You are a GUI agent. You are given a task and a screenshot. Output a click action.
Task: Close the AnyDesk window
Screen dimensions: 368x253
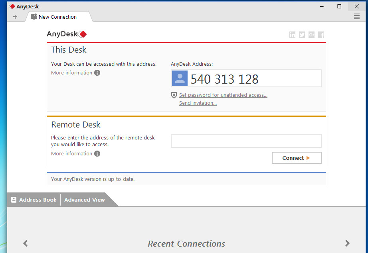357,6
